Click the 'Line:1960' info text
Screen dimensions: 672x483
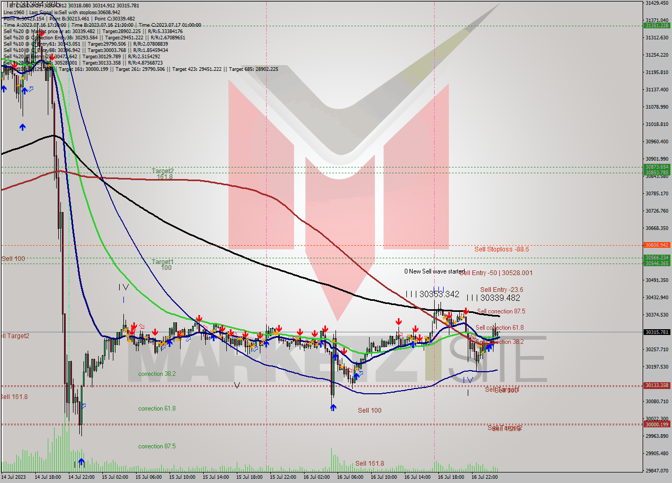tap(14, 12)
